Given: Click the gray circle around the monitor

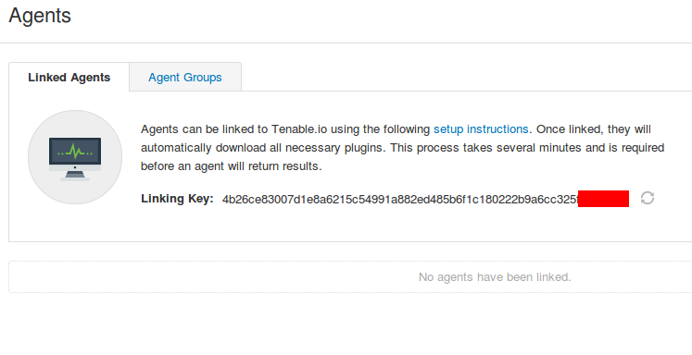Looking at the screenshot, I should click(x=75, y=157).
